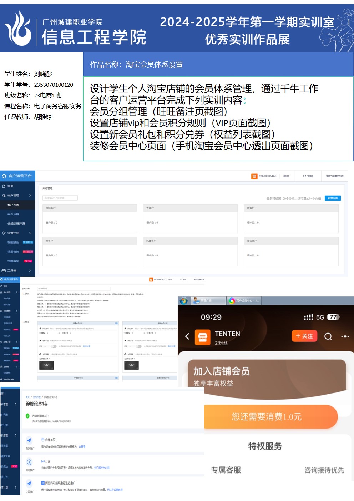Toggle the discount switch in the VIP1 card
The height and width of the screenshot is (501, 354).
click(x=54, y=346)
